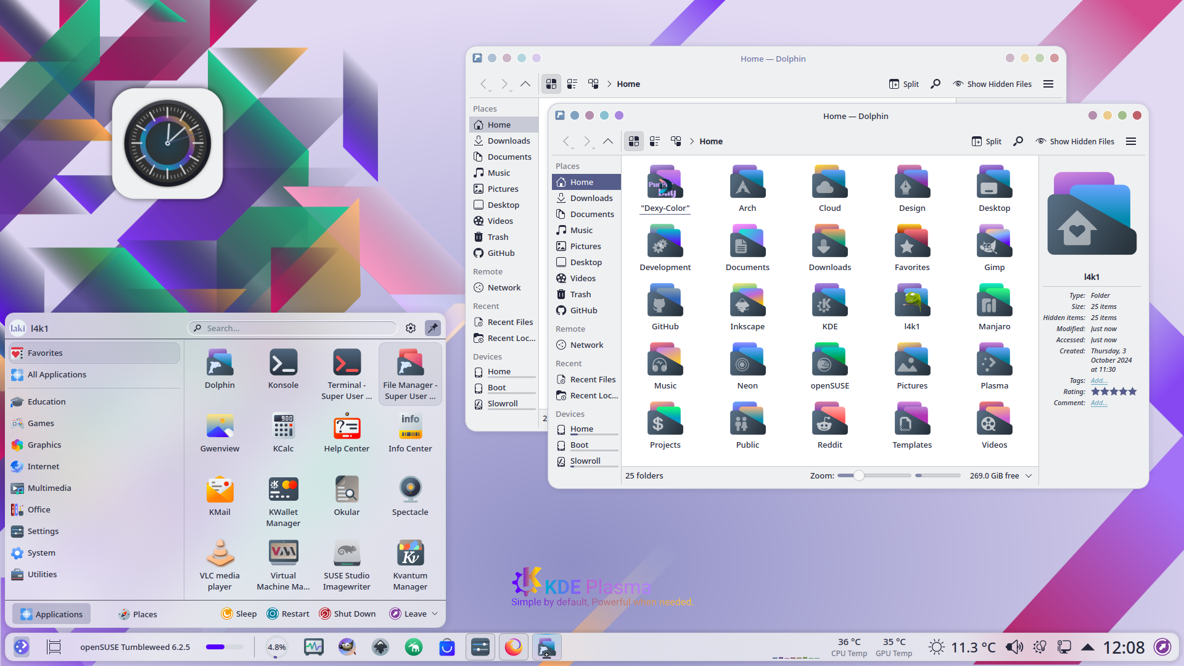Open Firefox from the taskbar
The width and height of the screenshot is (1184, 666).
pos(513,647)
